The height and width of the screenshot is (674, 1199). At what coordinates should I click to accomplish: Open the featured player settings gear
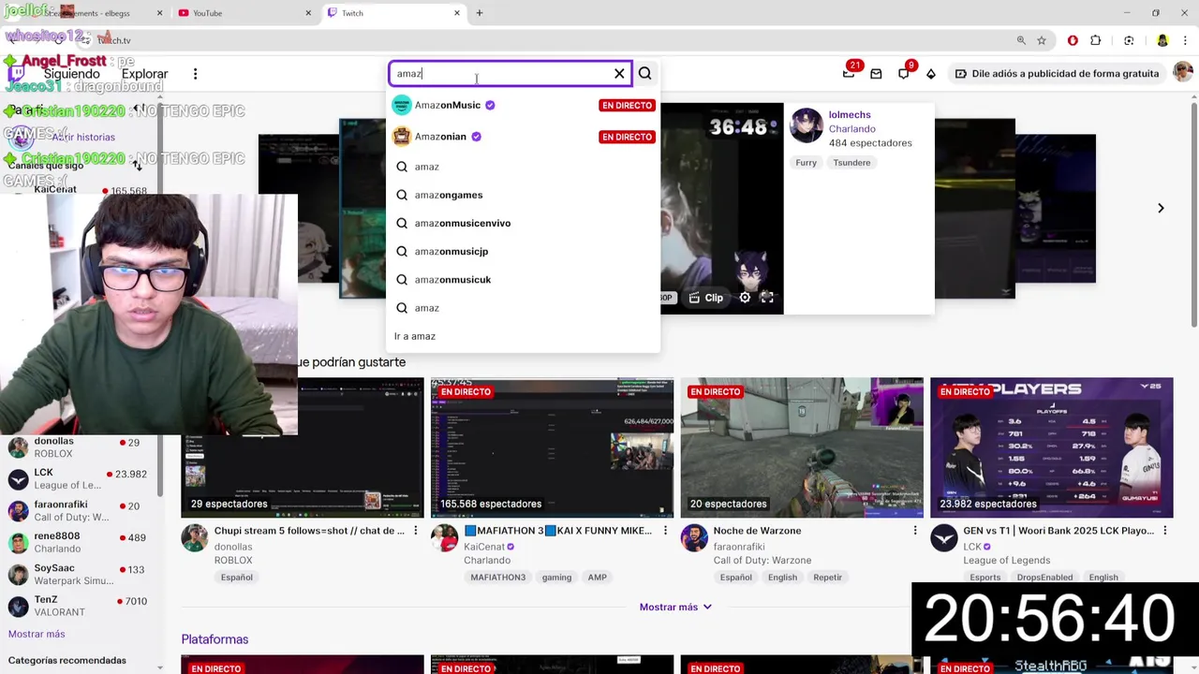[745, 298]
